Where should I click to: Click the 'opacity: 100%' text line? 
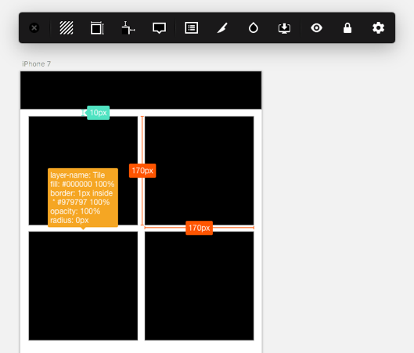75,211
